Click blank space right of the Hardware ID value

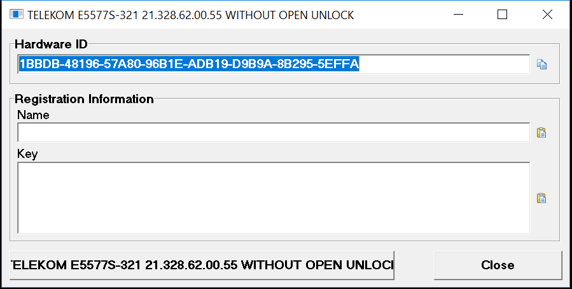(444, 64)
